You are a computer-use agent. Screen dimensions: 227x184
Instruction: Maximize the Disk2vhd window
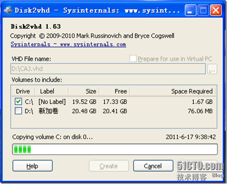[203, 10]
